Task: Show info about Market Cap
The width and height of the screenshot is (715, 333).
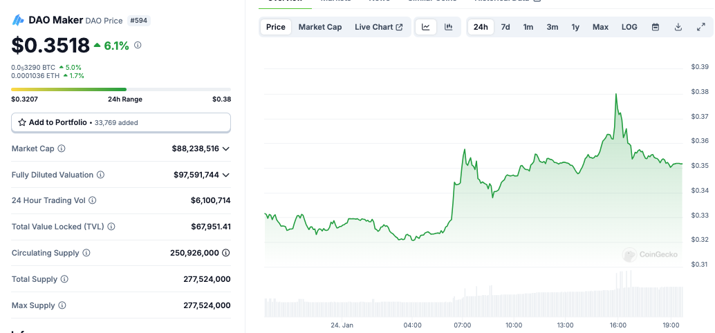Action: click(62, 149)
